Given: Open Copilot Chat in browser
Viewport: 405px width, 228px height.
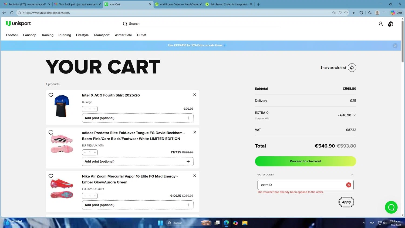Looking at the screenshot, I should [396, 13].
